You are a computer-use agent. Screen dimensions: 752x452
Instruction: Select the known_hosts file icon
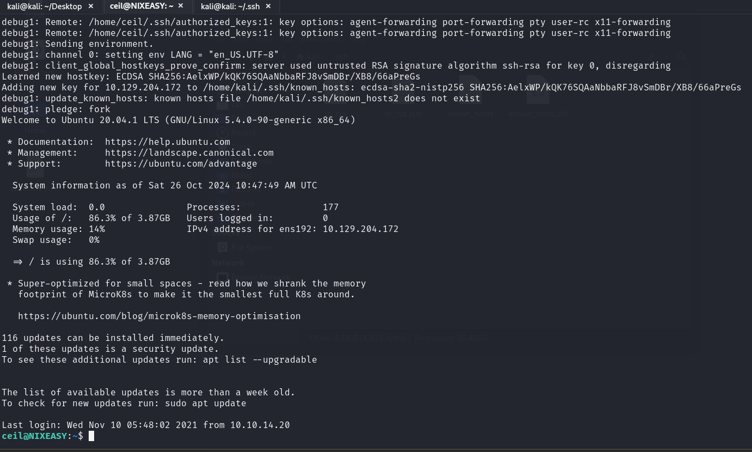[470, 90]
